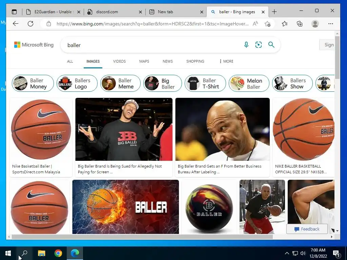This screenshot has height=260, width=347.
Task: Show hidden system tray icons
Action: point(287,253)
